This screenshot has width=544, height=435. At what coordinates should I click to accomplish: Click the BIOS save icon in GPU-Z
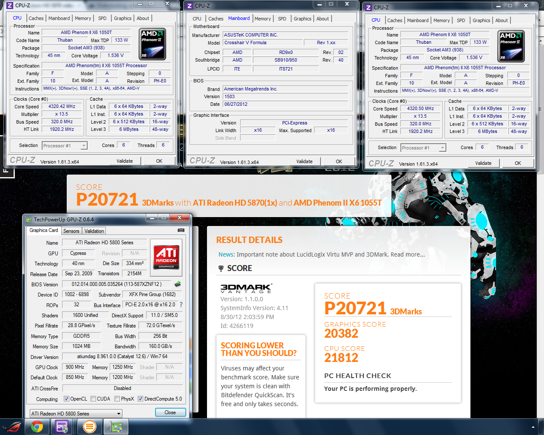[x=178, y=284]
